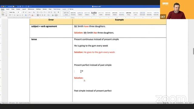This screenshot has height=109, width=194.
Task: Click the text 'Present perfect instead of past simple'
Action: pyautogui.click(x=93, y=65)
